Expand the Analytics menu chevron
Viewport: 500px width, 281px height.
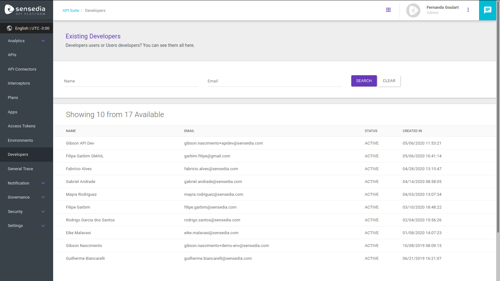coord(43,41)
